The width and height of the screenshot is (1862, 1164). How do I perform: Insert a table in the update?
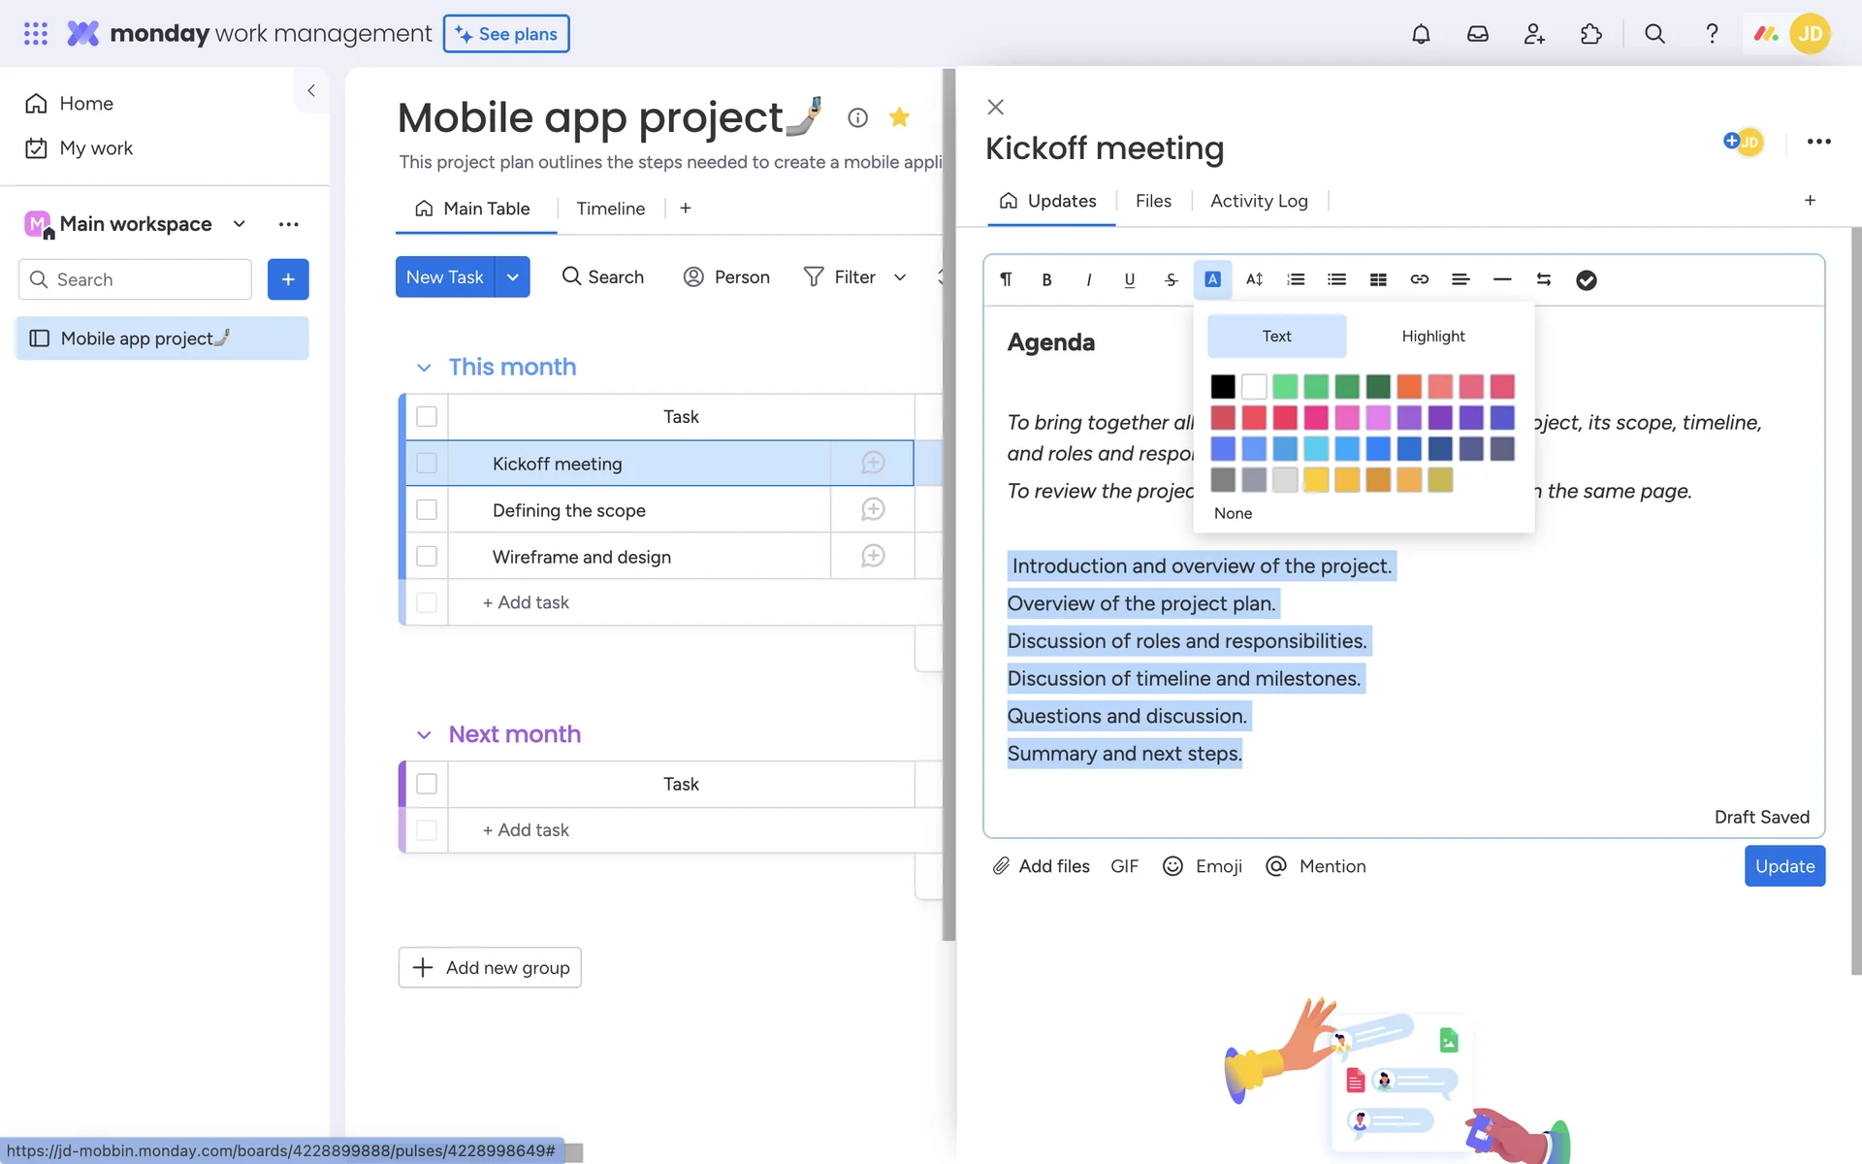pos(1377,279)
